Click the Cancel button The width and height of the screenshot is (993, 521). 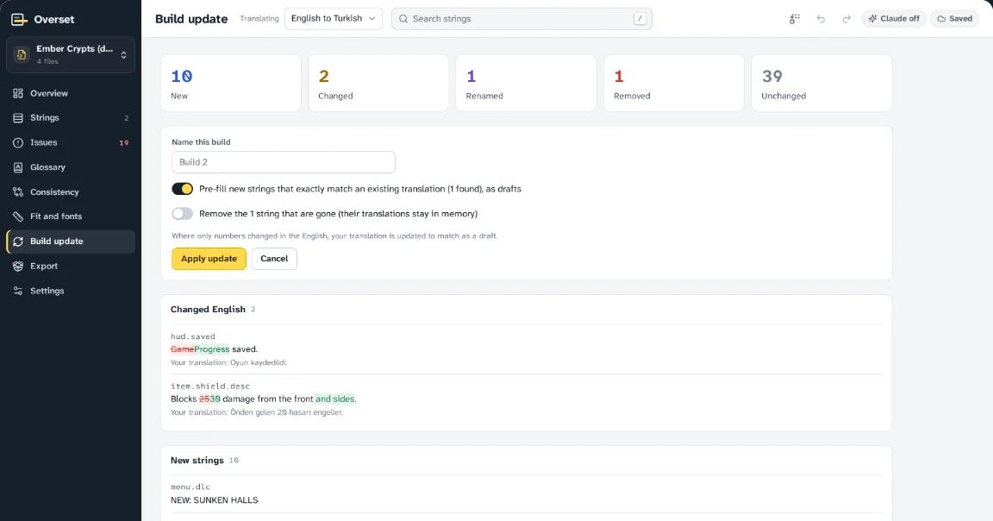[274, 259]
